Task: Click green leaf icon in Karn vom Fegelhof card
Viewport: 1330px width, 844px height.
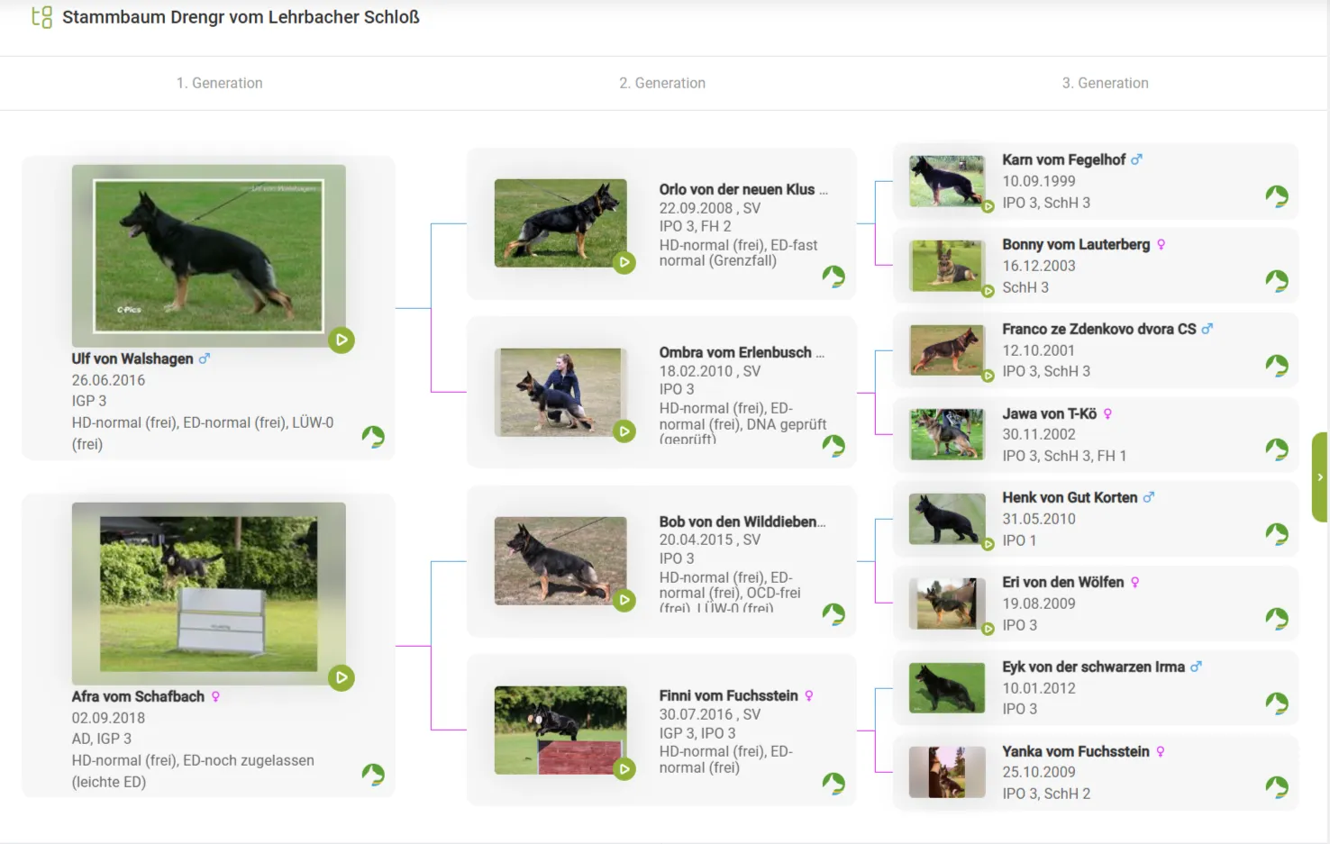Action: (1276, 196)
